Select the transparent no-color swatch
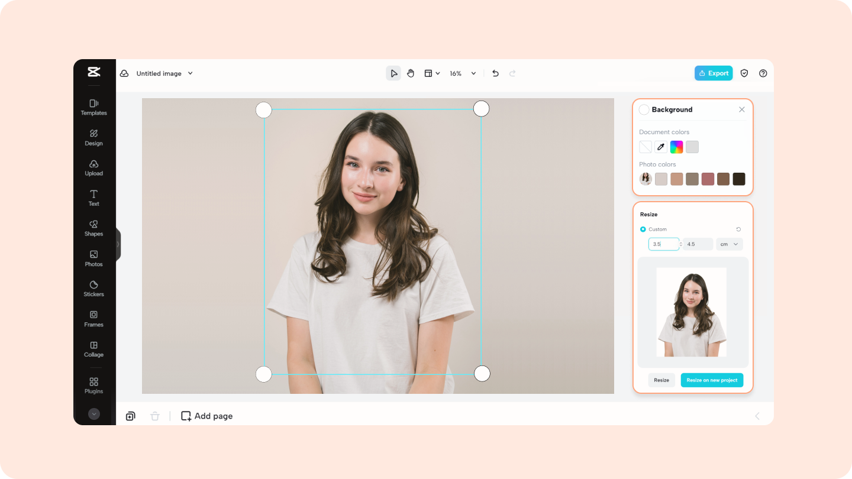 tap(646, 147)
